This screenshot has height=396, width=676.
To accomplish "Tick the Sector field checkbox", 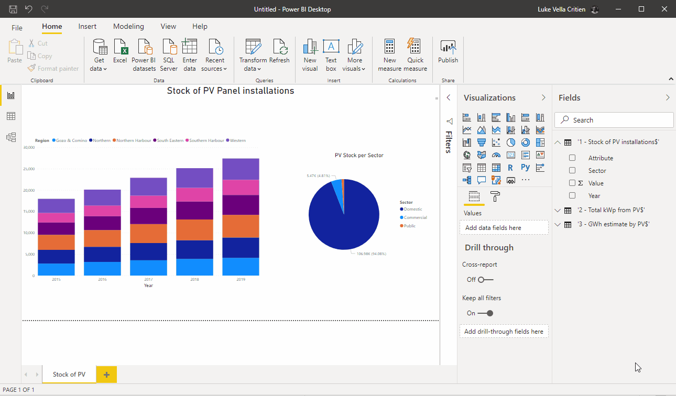I will point(572,170).
